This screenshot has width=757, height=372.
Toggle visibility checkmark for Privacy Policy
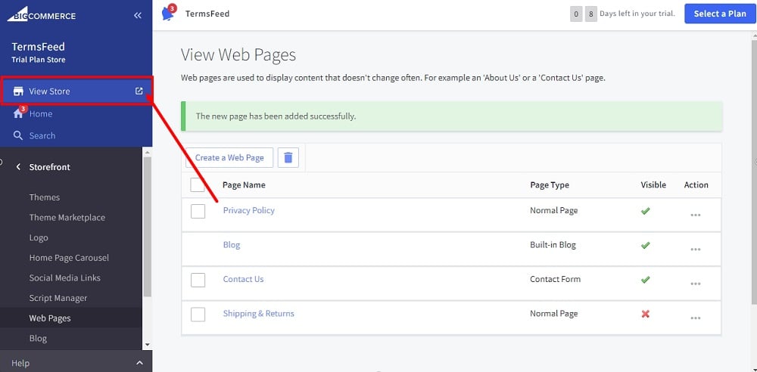point(645,211)
